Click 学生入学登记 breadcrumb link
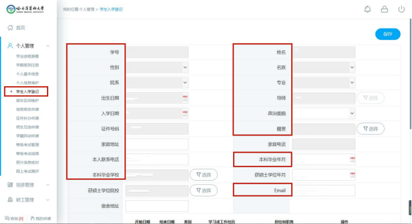This screenshot has height=224, width=412. point(111,9)
